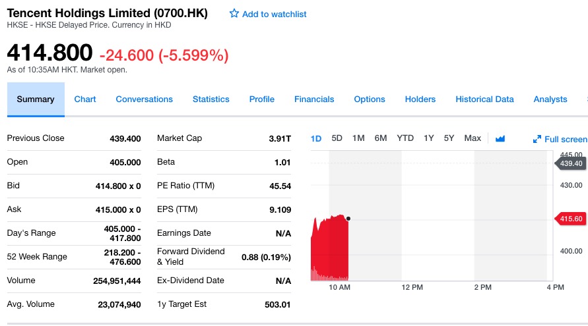Image resolution: width=588 pixels, height=326 pixels.
Task: Click the red intraday price area
Action: (x=330, y=248)
